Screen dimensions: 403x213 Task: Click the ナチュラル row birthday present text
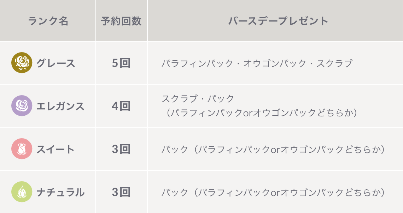point(274,193)
